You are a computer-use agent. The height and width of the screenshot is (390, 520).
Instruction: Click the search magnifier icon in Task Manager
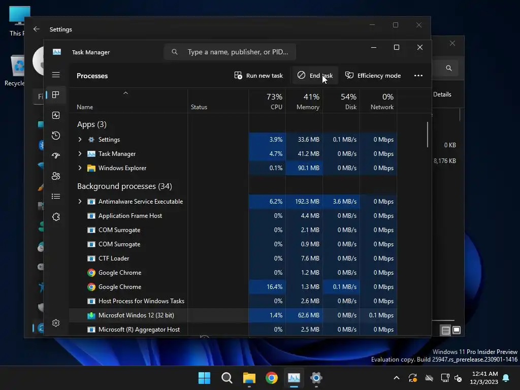pyautogui.click(x=175, y=52)
